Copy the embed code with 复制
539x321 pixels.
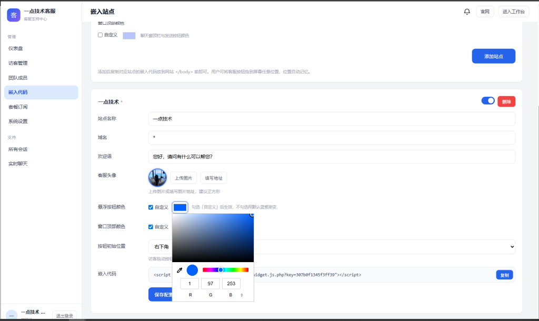[x=505, y=275]
